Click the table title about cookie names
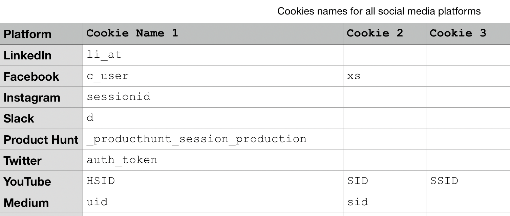Image resolution: width=510 pixels, height=216 pixels. (x=379, y=11)
